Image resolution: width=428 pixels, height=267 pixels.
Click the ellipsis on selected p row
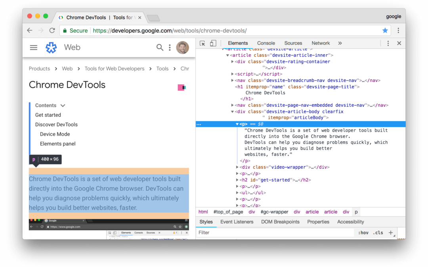(x=199, y=124)
